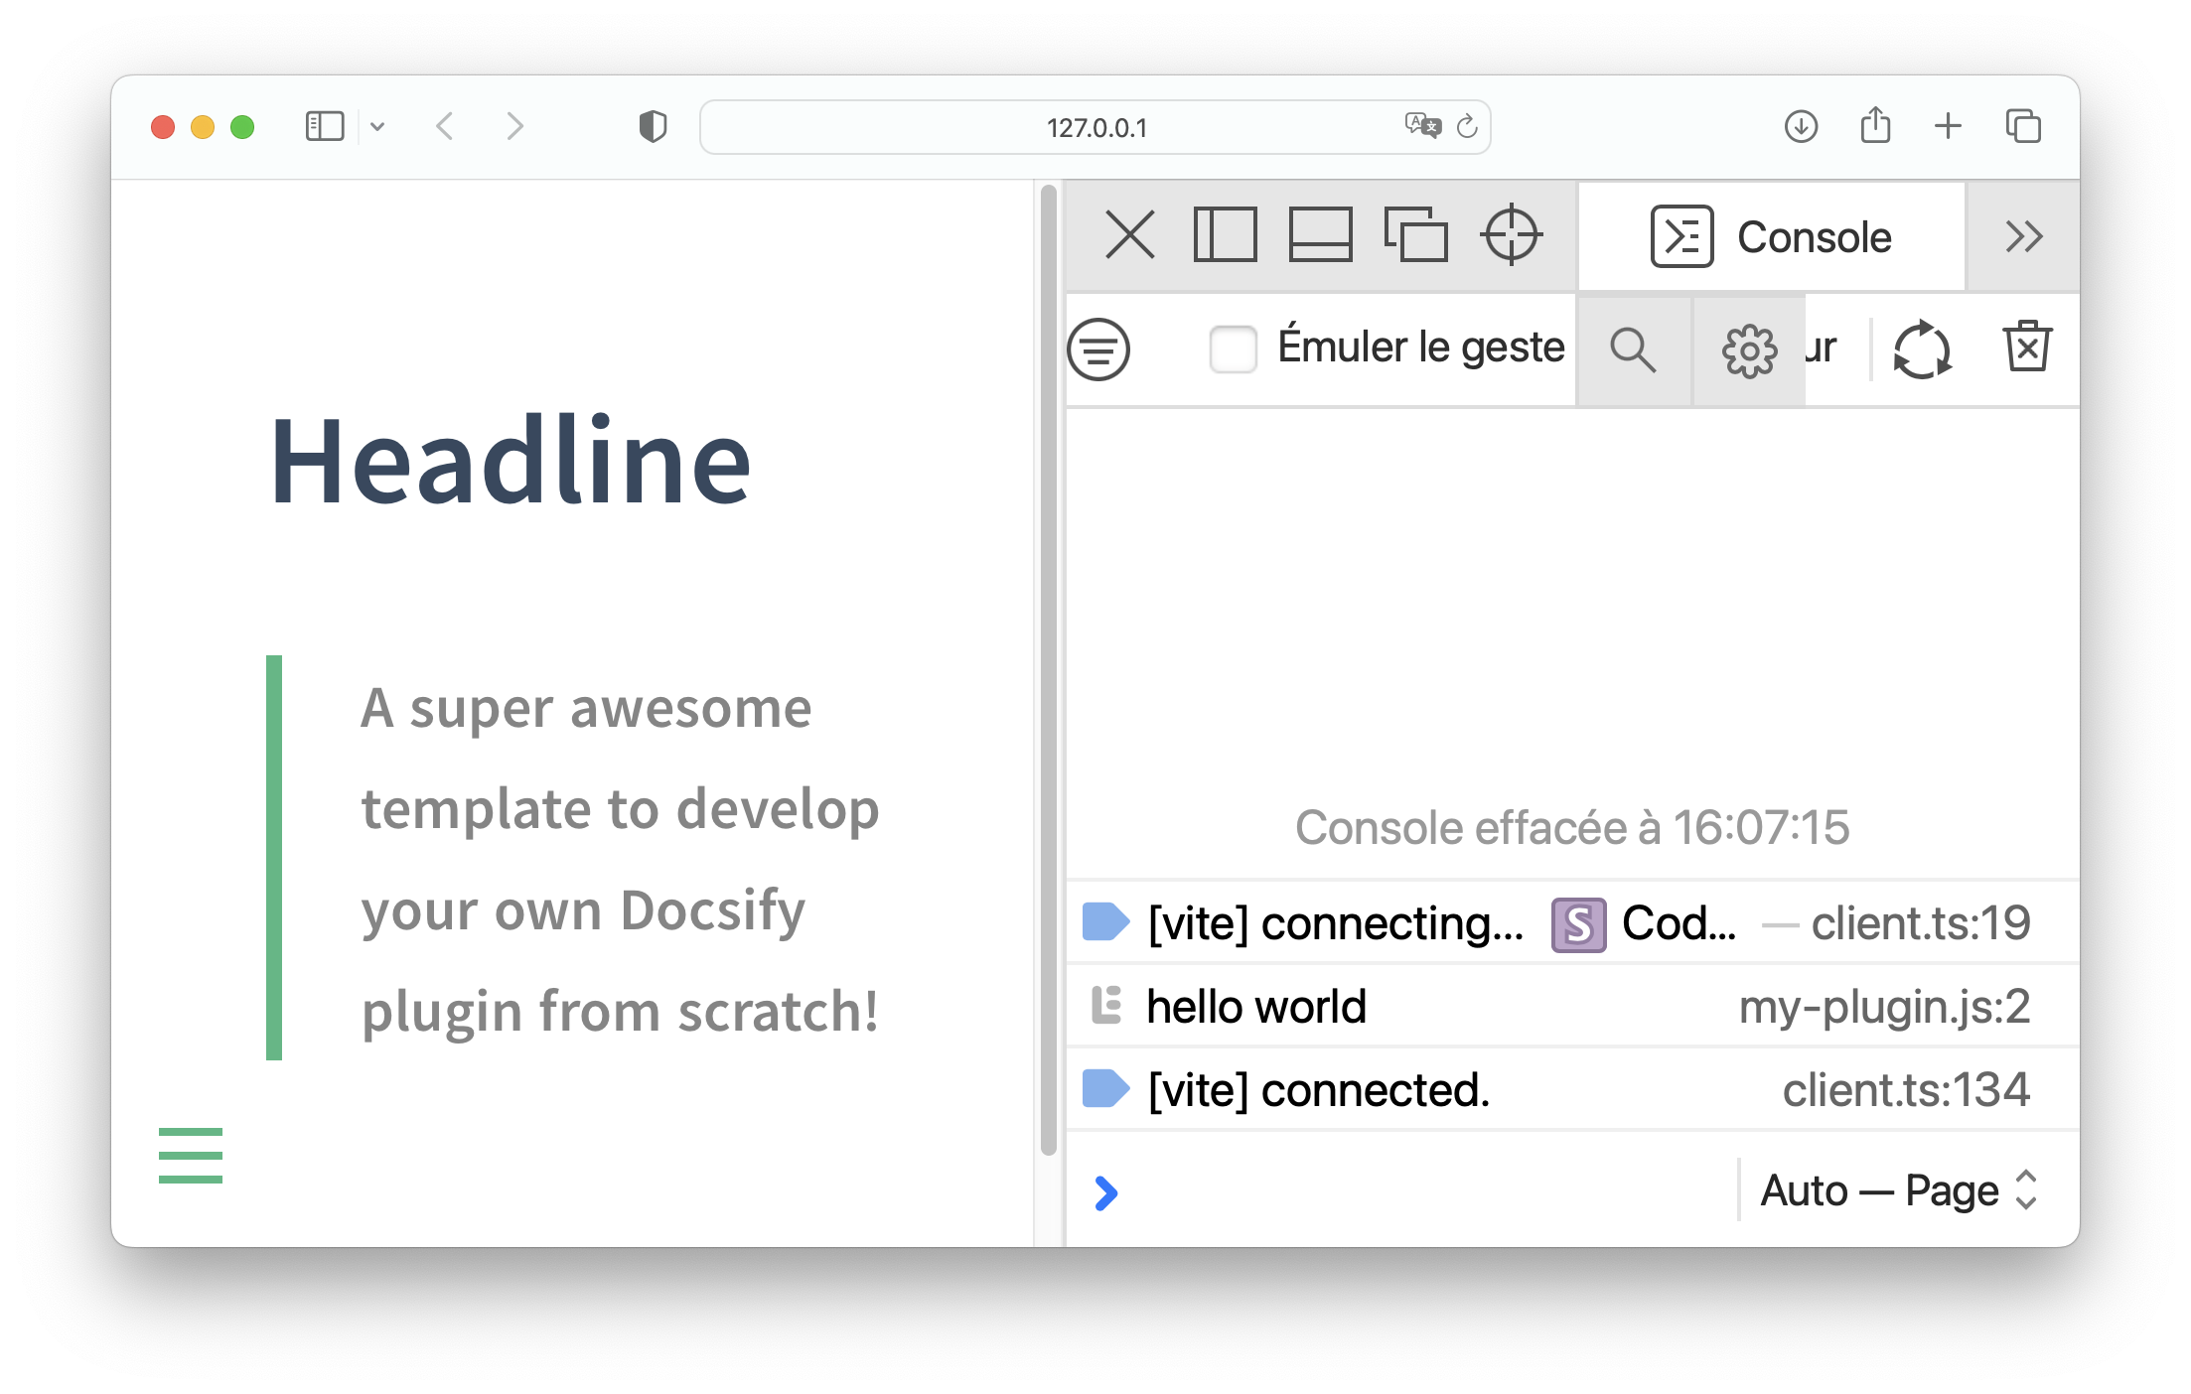Expand hidden inspector tabs chevron
This screenshot has height=1394, width=2191.
pyautogui.click(x=2023, y=236)
